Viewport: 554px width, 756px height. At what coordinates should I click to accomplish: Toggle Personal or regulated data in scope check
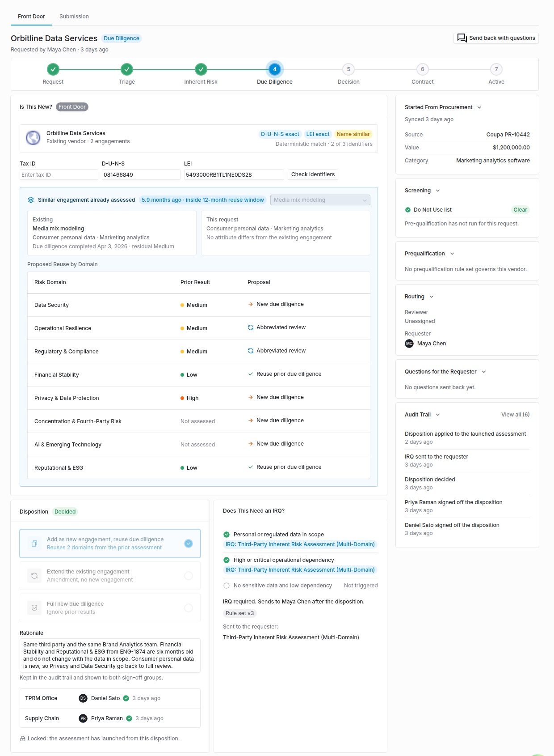pos(227,535)
